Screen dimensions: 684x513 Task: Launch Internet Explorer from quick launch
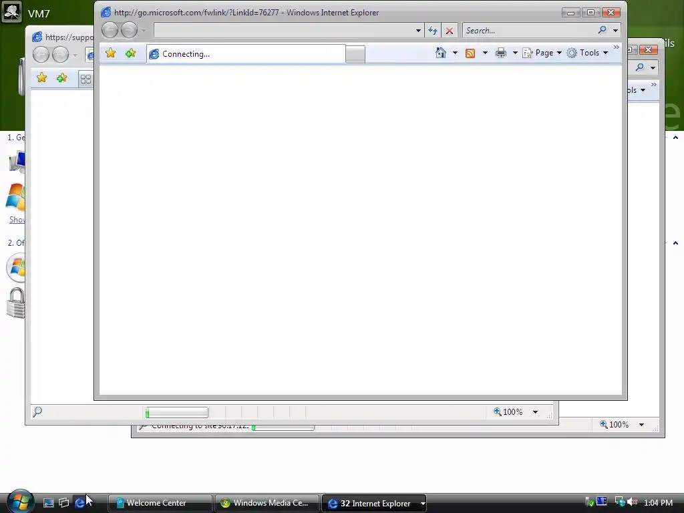(79, 503)
